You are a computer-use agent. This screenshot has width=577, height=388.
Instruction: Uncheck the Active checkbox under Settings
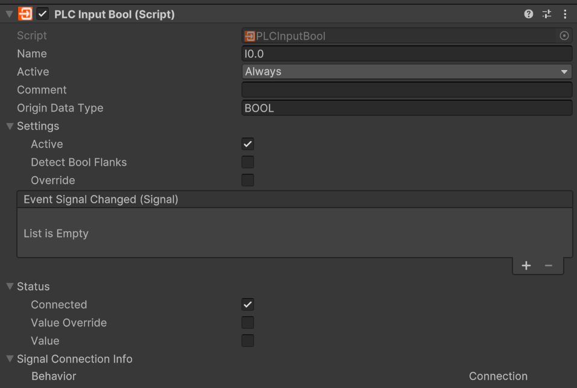pos(247,144)
